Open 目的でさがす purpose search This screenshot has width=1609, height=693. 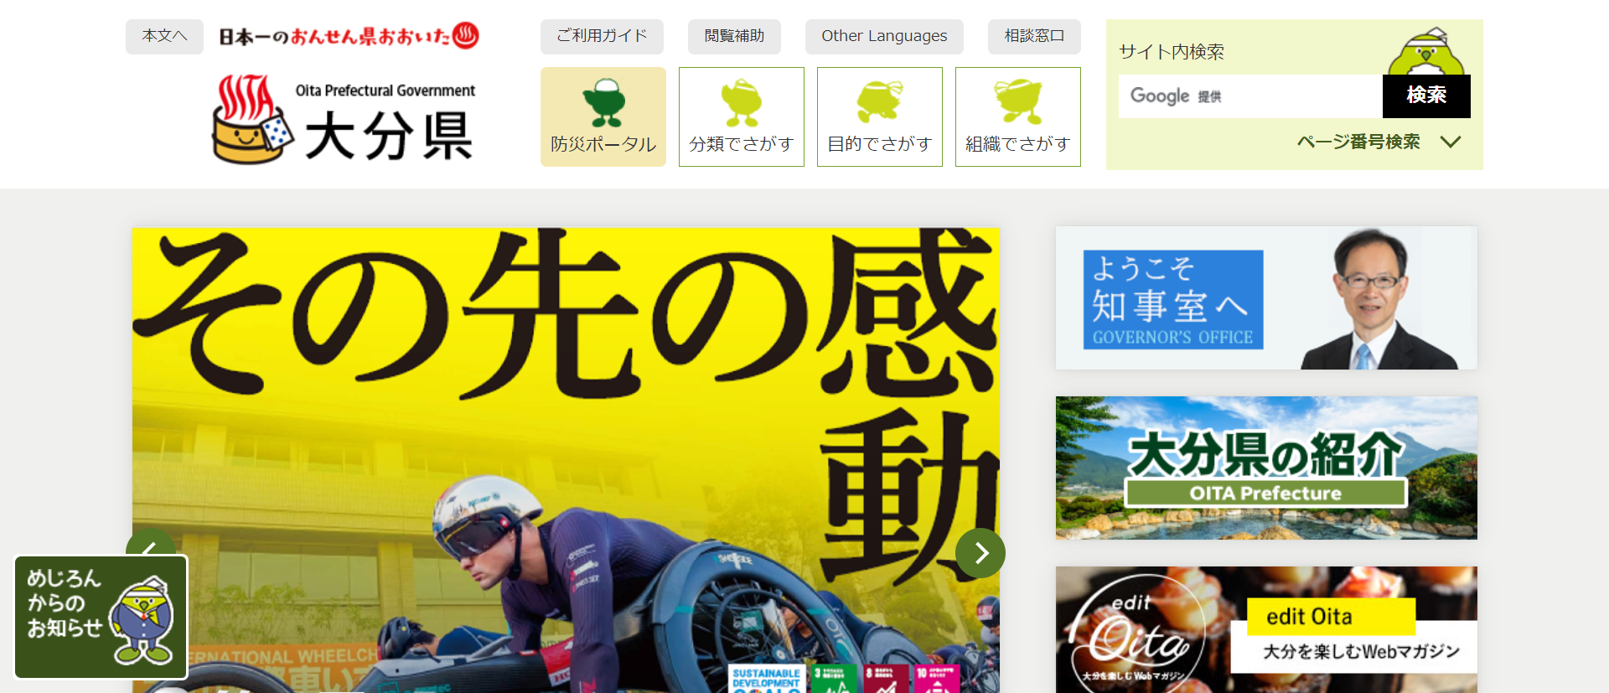pyautogui.click(x=880, y=116)
